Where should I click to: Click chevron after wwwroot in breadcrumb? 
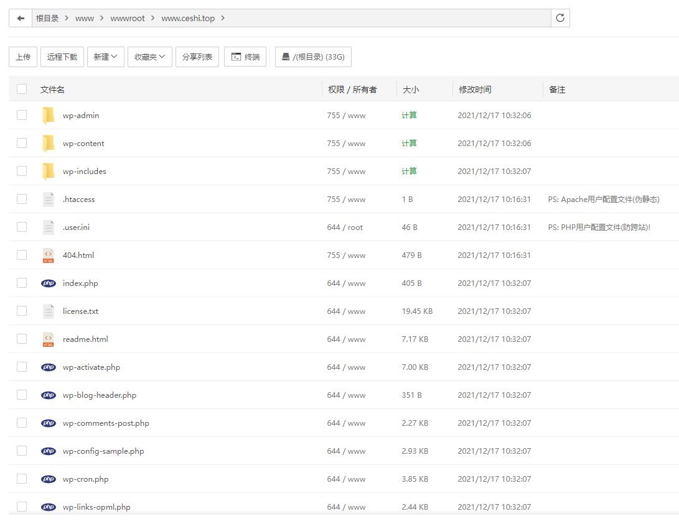(153, 18)
